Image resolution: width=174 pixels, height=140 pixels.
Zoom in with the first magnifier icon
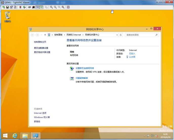point(51,7)
